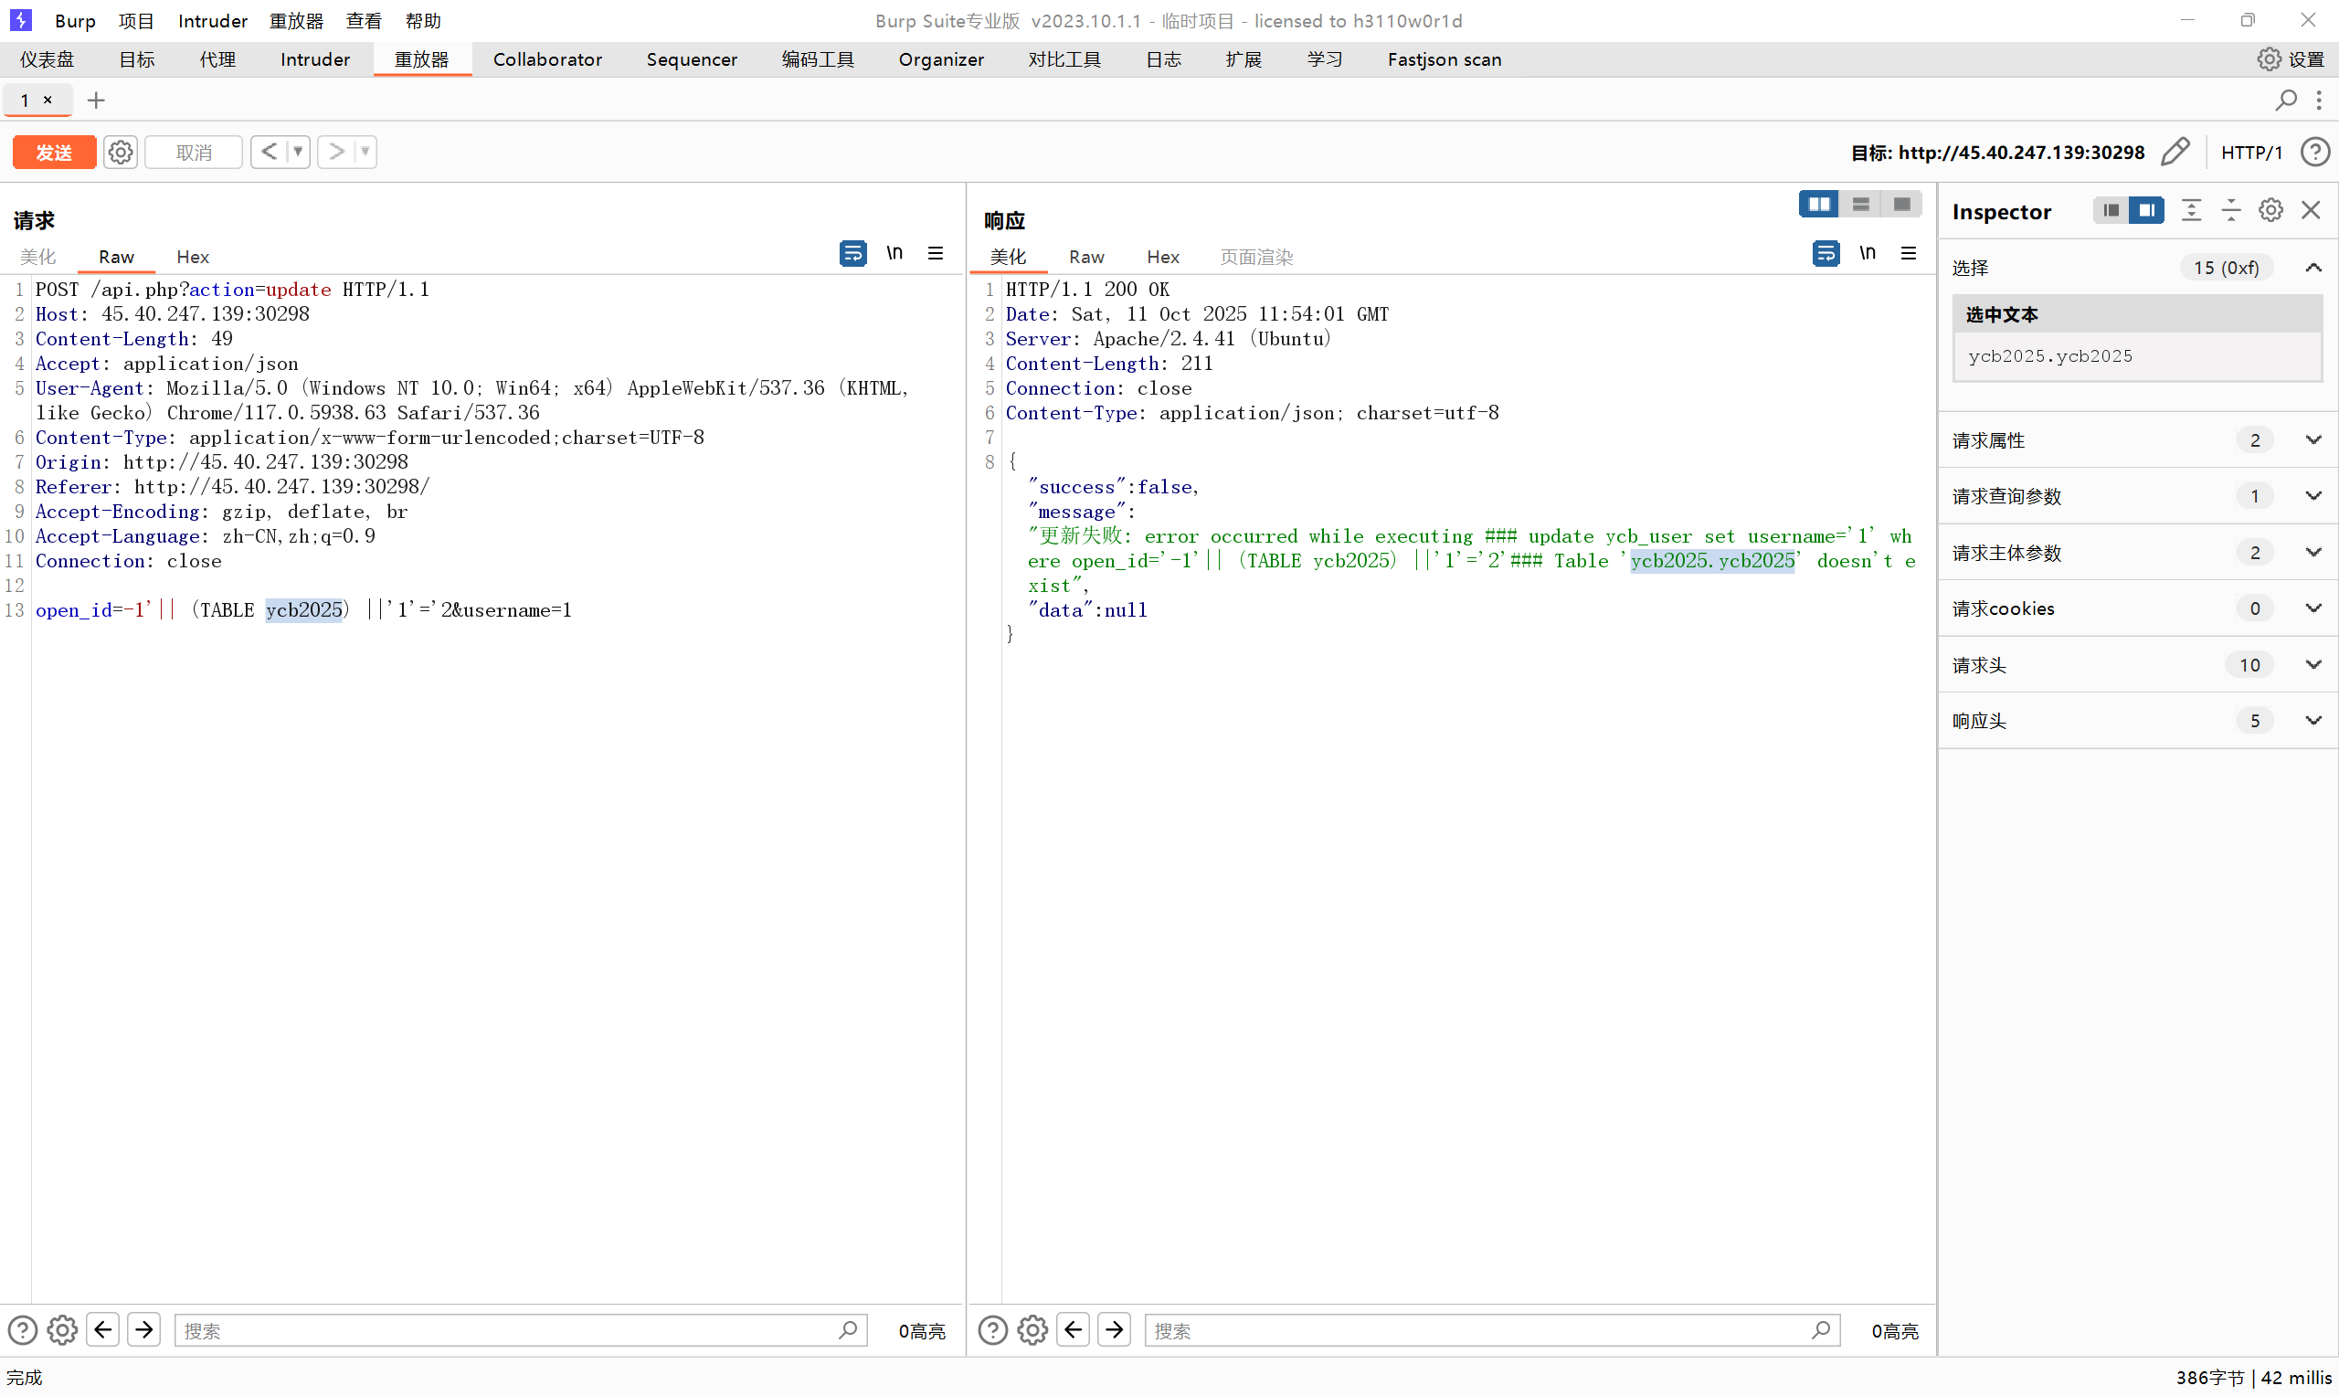Click the request pane word-wrap icon

point(852,253)
